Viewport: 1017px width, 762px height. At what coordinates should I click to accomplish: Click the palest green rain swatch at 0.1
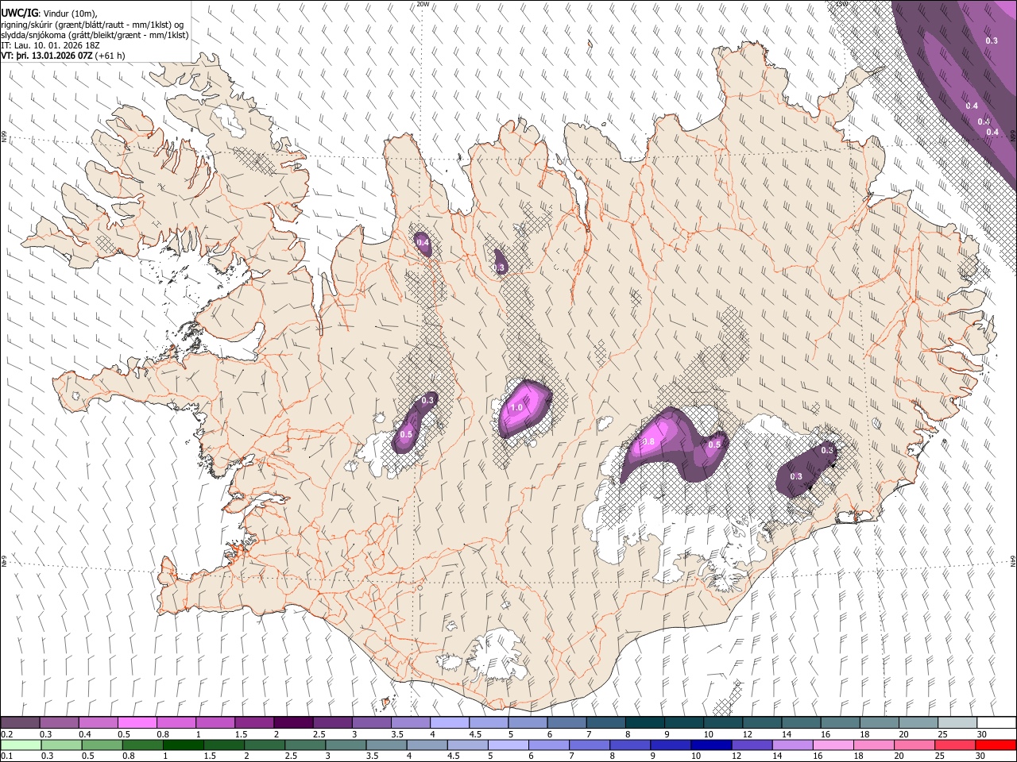click(x=21, y=745)
